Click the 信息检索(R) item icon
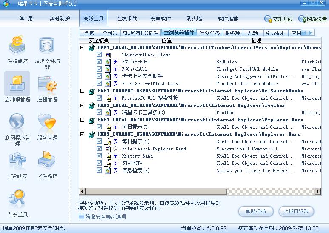The image size is (329, 233). click(108, 170)
